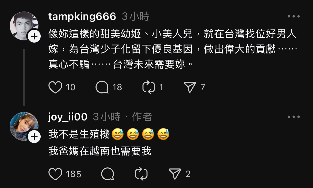Image resolution: width=313 pixels, height=188 pixels.
Task: Open joy_ii00's reply text
Action: tap(109, 142)
